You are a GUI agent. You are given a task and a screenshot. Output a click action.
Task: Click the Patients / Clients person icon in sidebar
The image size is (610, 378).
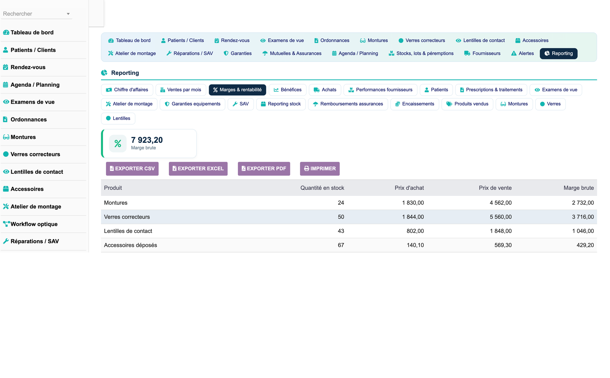6,50
